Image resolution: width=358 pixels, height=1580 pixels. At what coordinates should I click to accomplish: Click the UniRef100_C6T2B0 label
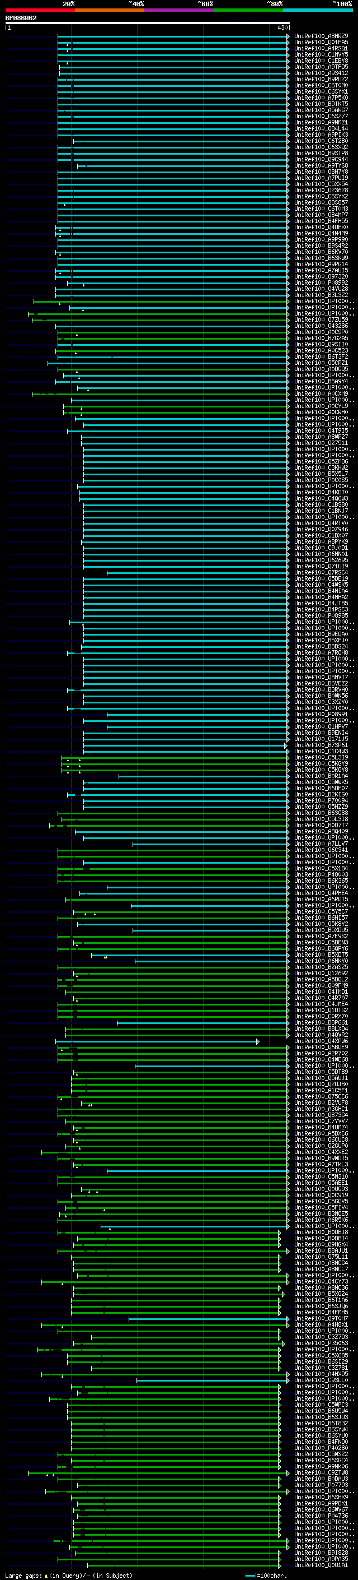coord(321,141)
